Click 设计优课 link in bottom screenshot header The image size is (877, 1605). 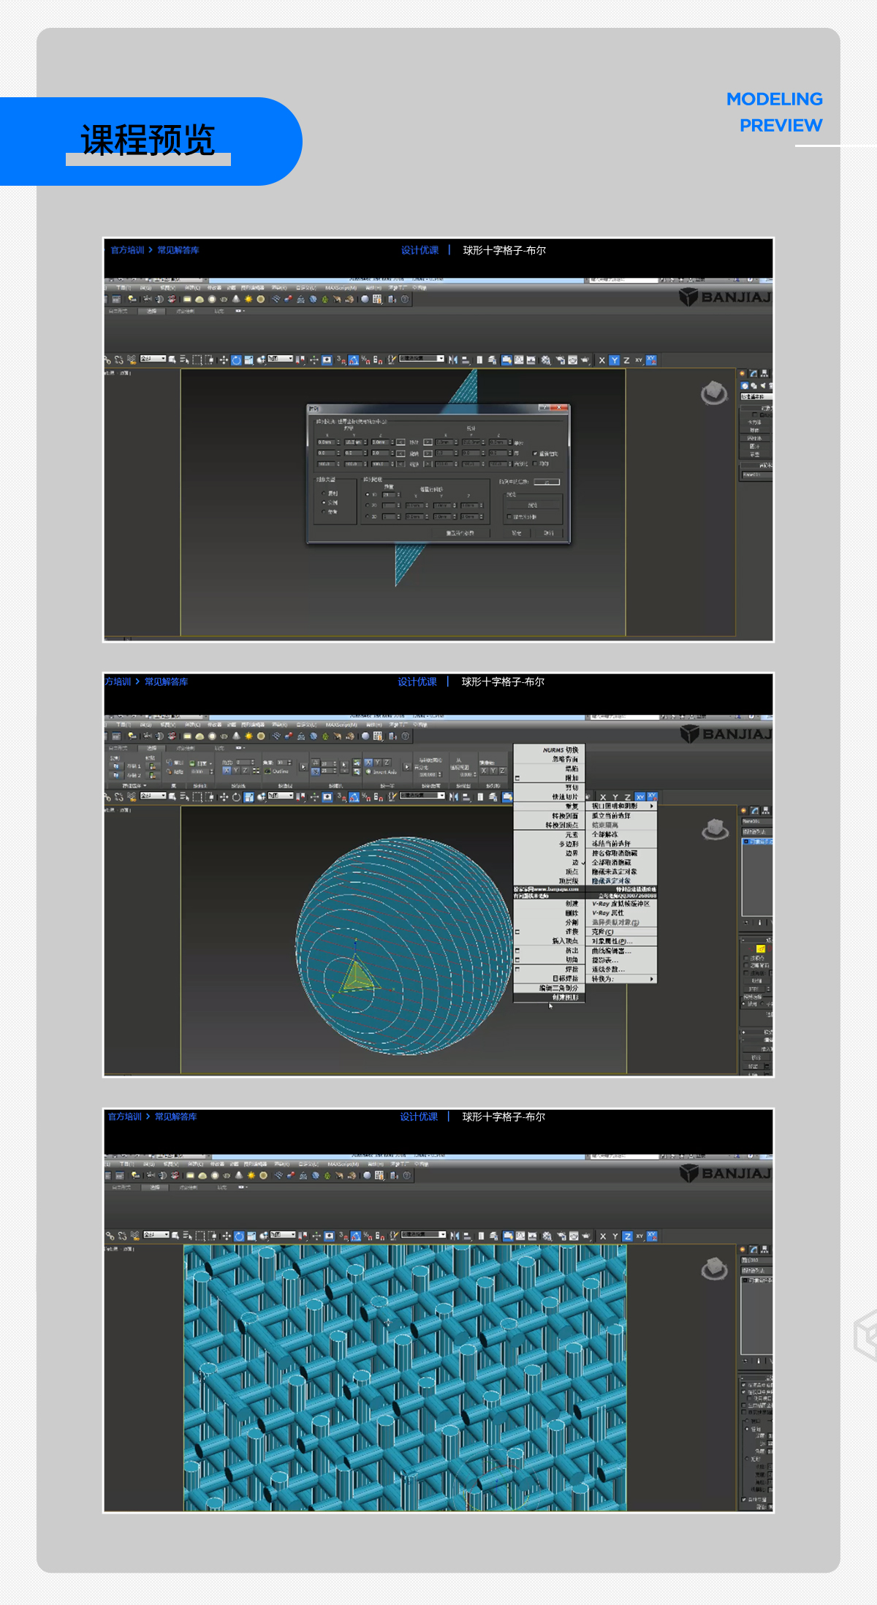click(419, 1117)
